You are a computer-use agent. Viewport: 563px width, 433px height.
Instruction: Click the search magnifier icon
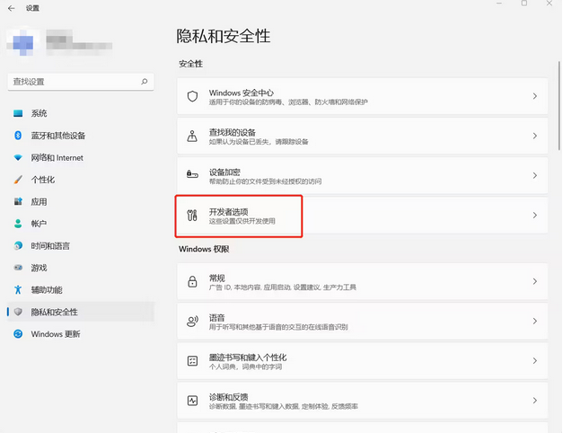tap(145, 82)
